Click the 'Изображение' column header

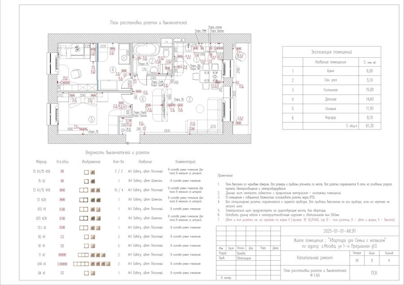pyautogui.click(x=91, y=162)
